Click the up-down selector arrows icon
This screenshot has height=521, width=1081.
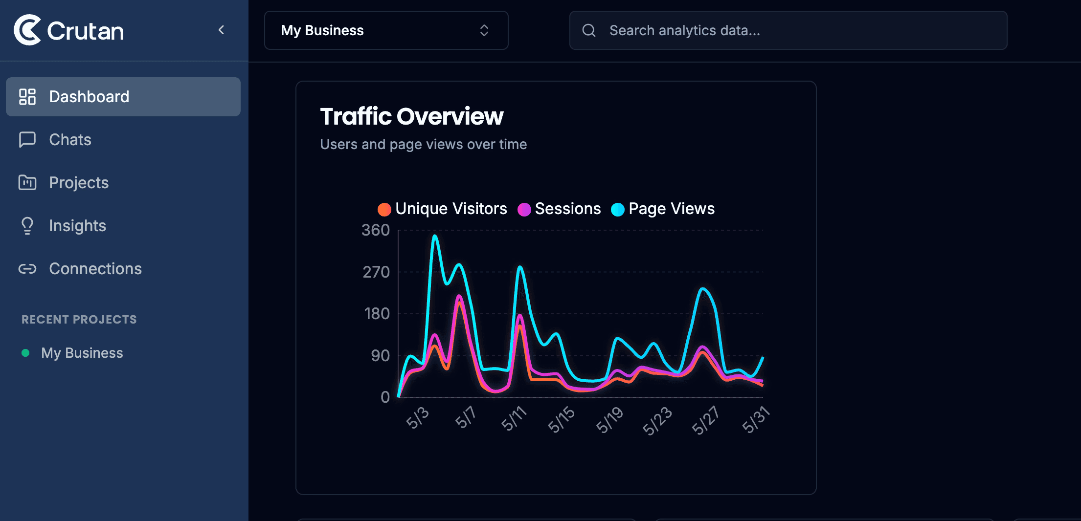[484, 30]
